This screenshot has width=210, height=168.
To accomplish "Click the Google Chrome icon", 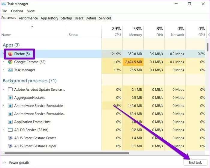I will coord(10,62).
